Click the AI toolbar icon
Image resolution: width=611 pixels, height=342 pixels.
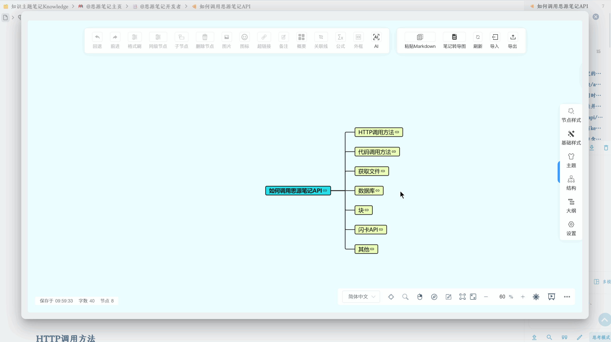(376, 38)
